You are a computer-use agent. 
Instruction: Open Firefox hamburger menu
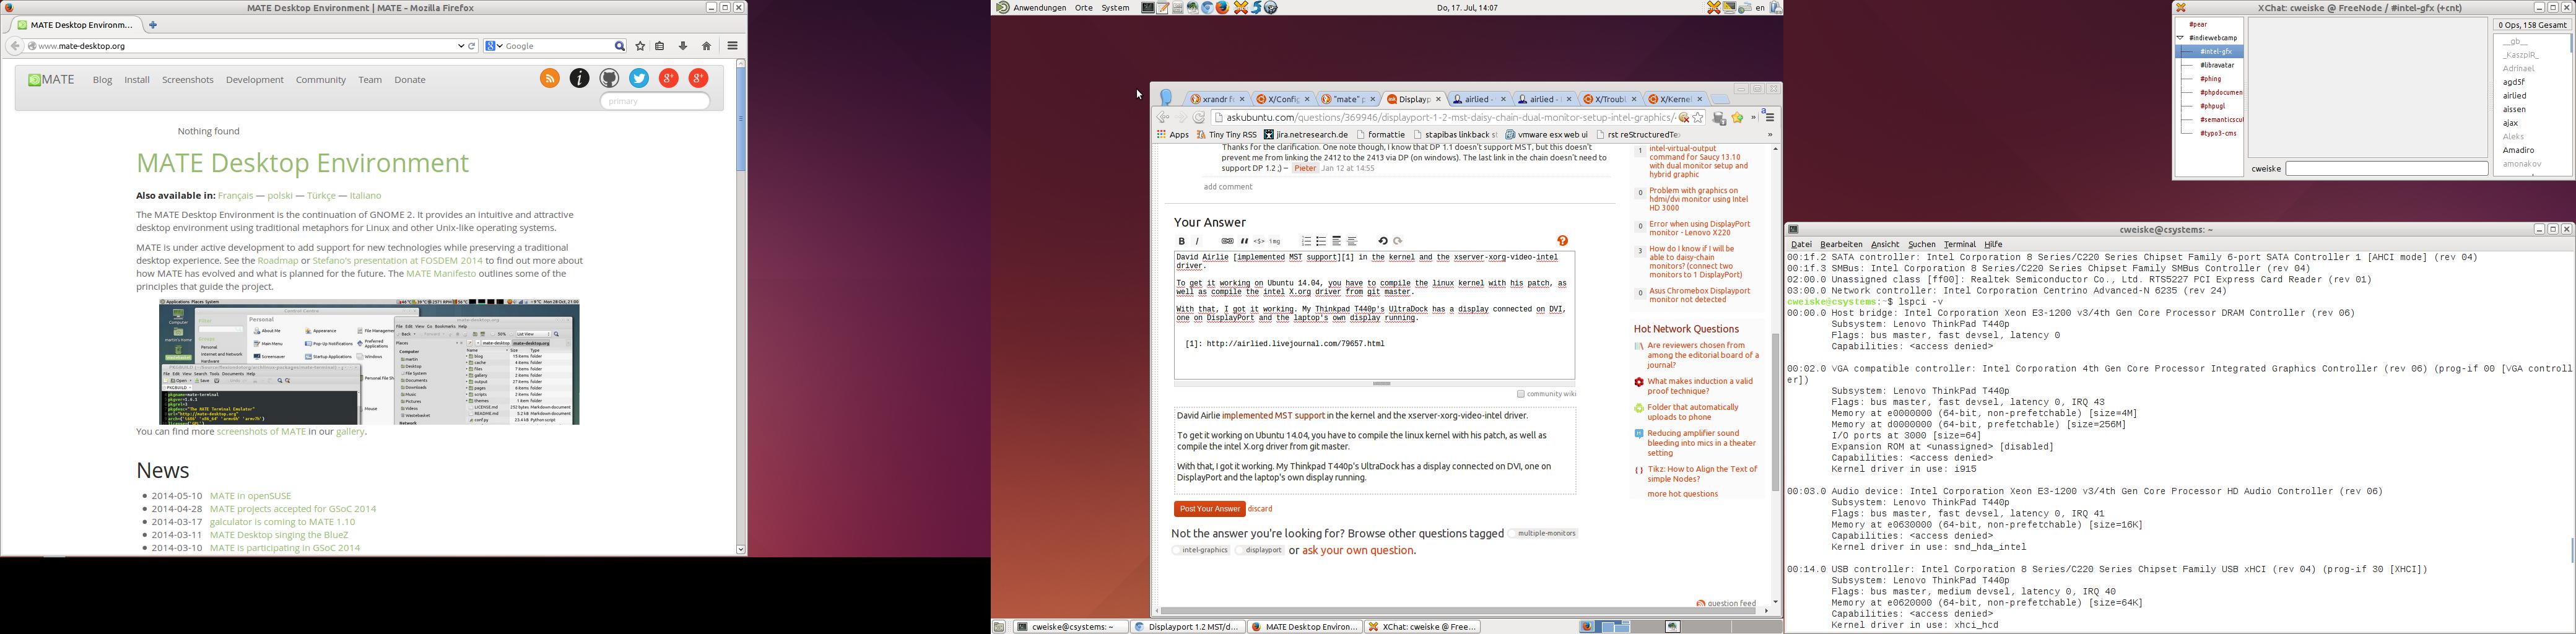tap(733, 46)
